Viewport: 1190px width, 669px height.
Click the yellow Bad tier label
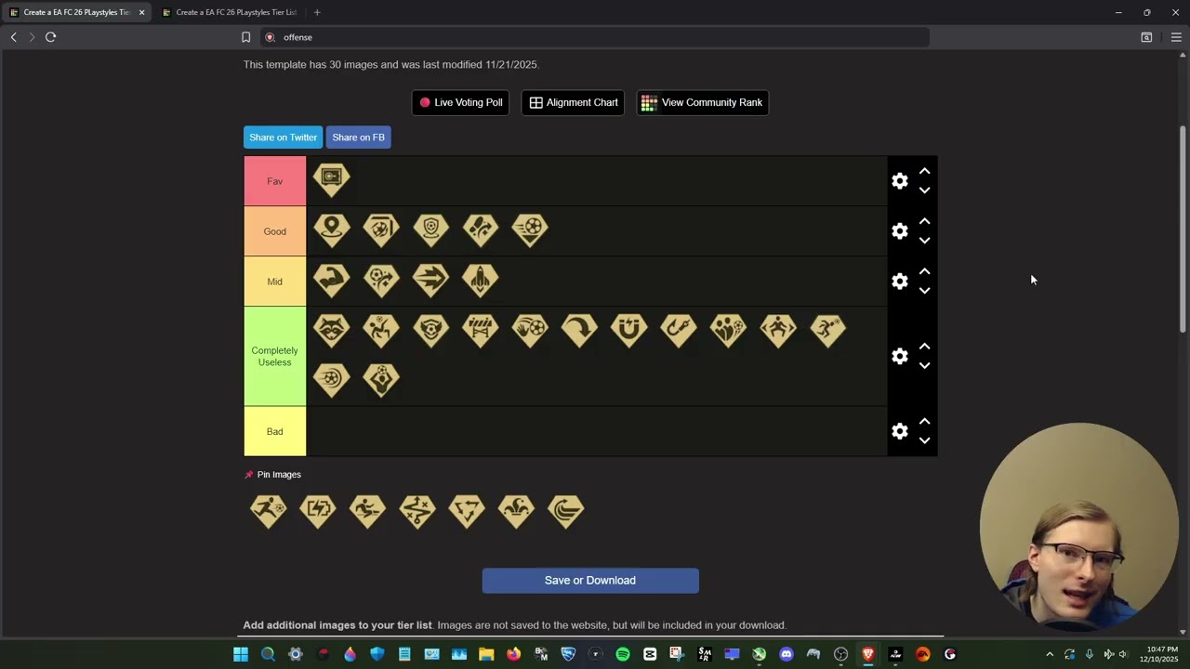(x=275, y=431)
